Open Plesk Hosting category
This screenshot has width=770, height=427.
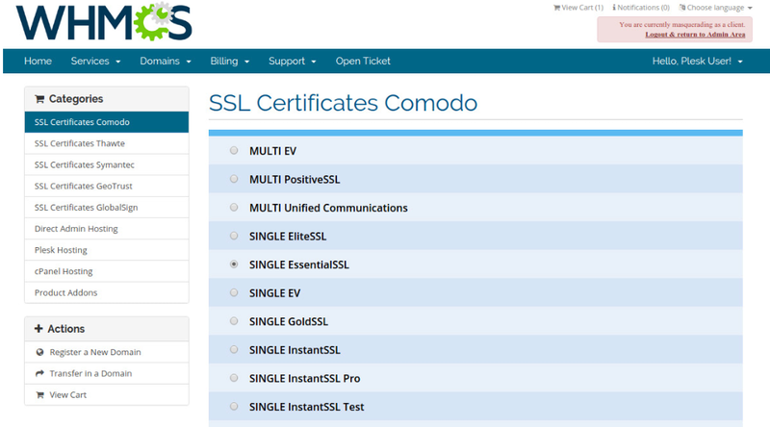pyautogui.click(x=107, y=250)
